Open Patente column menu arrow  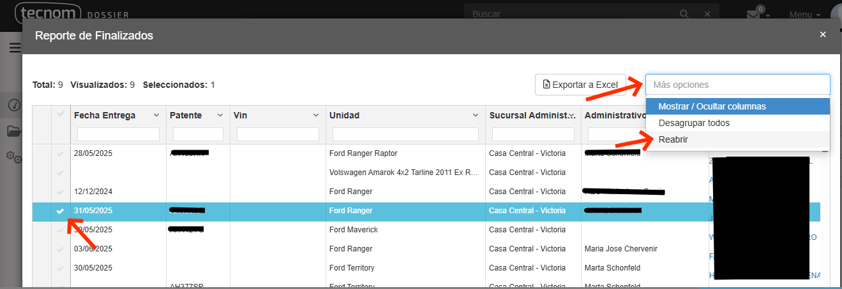220,115
